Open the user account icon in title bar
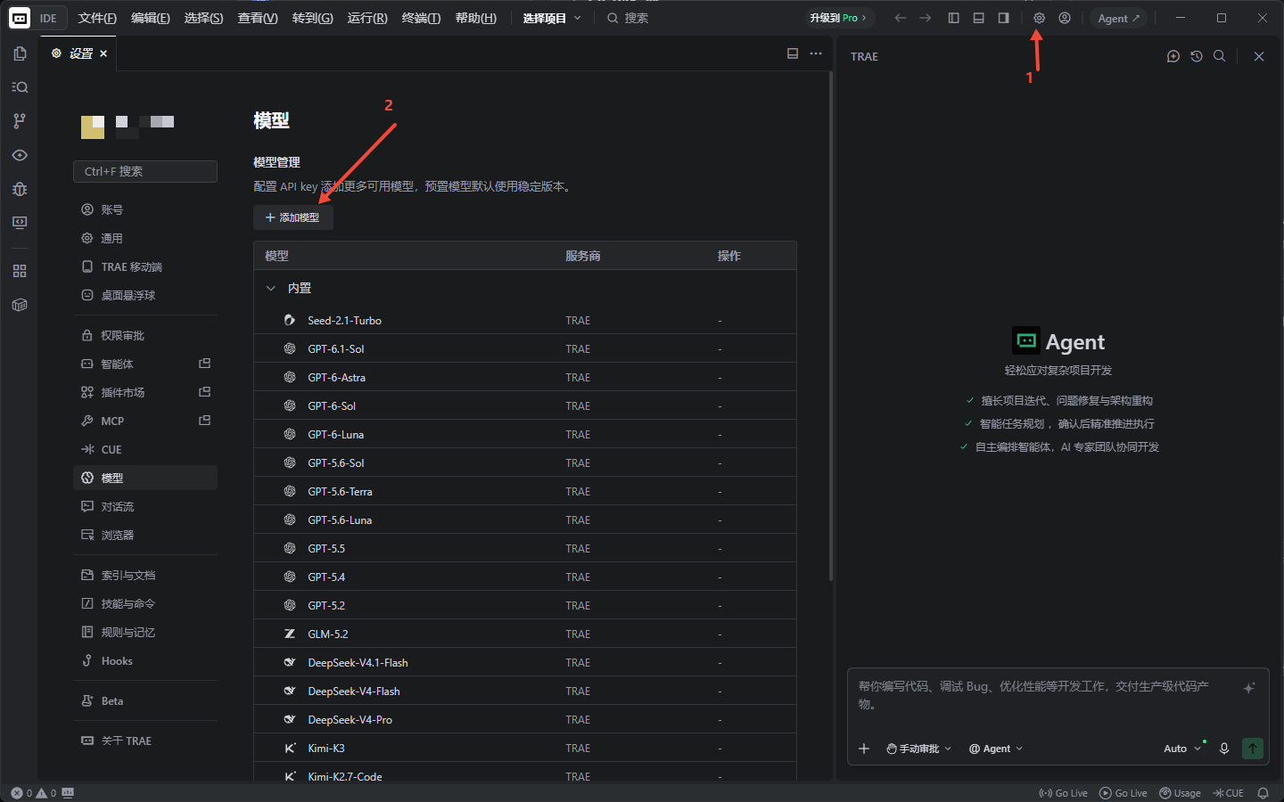The height and width of the screenshot is (802, 1284). pyautogui.click(x=1064, y=18)
